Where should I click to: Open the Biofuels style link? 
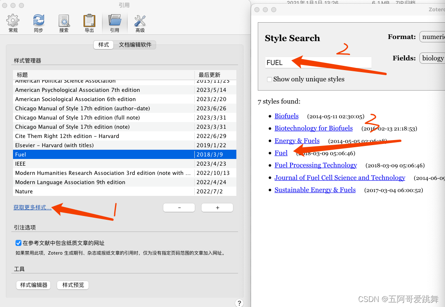[286, 116]
